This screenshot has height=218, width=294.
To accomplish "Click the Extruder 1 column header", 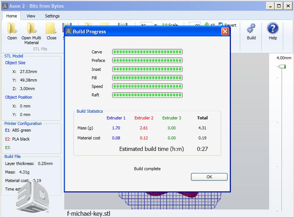I will pos(116,118).
